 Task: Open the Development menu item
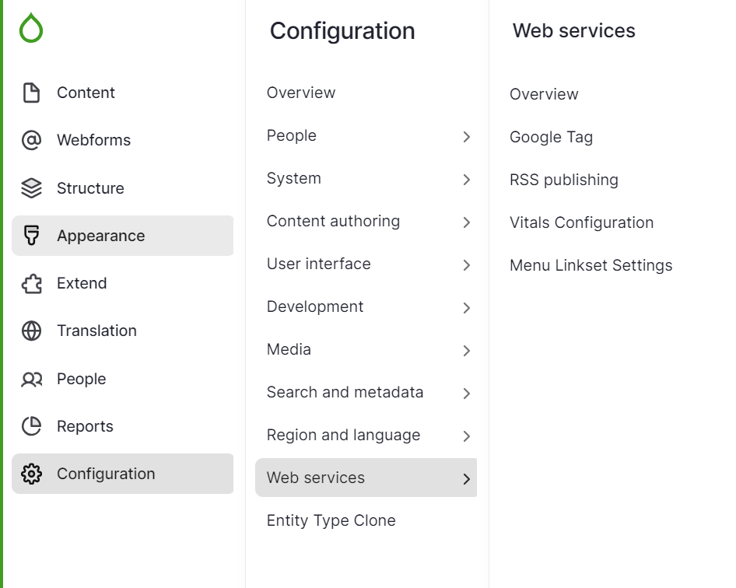(x=315, y=306)
